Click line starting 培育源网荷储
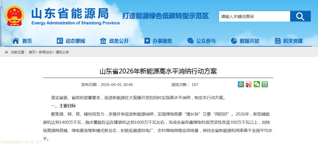 coord(157,131)
